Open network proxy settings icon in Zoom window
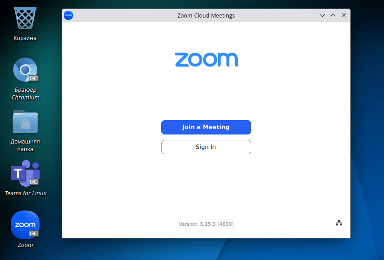384x260 pixels. [339, 223]
